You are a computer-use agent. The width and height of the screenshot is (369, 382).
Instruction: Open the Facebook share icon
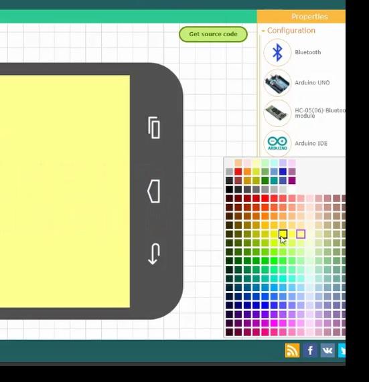tap(310, 351)
